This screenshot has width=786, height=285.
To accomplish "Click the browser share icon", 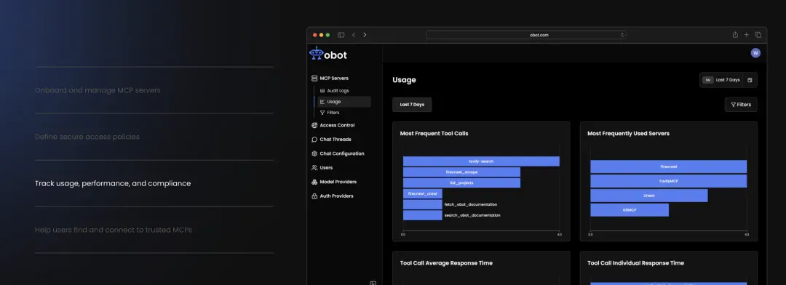I will [735, 35].
